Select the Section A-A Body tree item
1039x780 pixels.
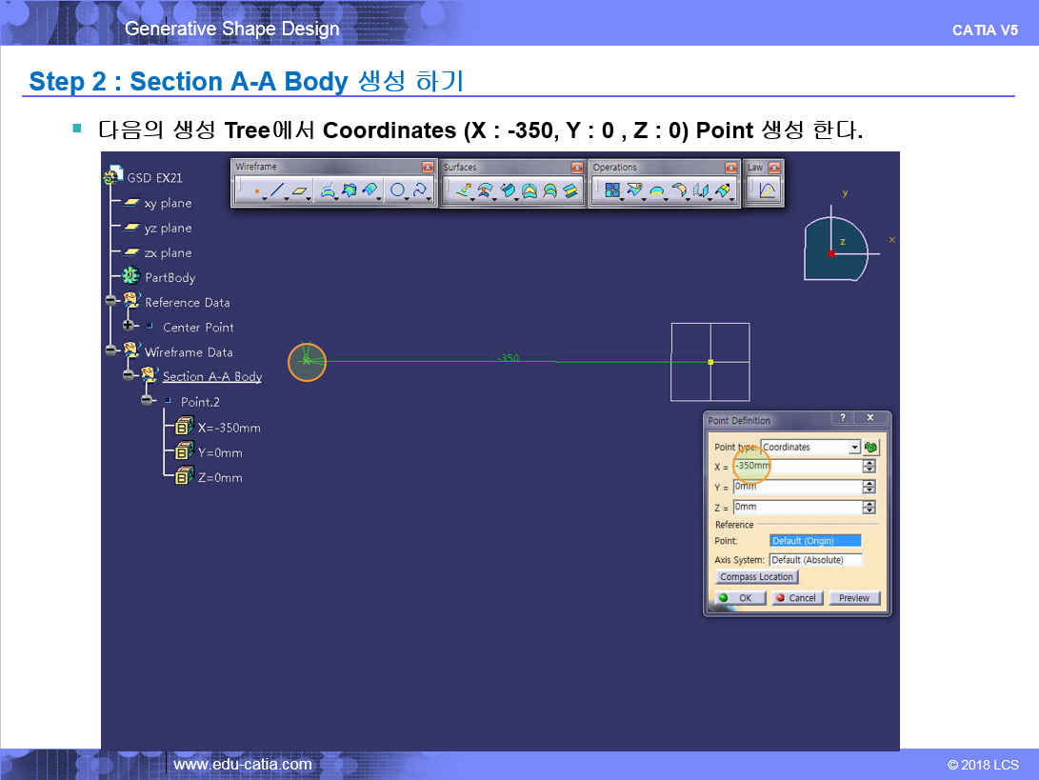coord(211,376)
